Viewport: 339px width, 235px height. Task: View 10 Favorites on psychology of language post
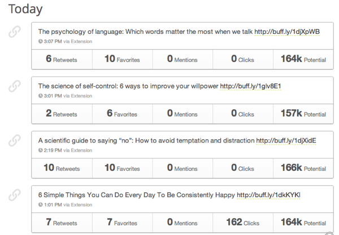point(121,59)
